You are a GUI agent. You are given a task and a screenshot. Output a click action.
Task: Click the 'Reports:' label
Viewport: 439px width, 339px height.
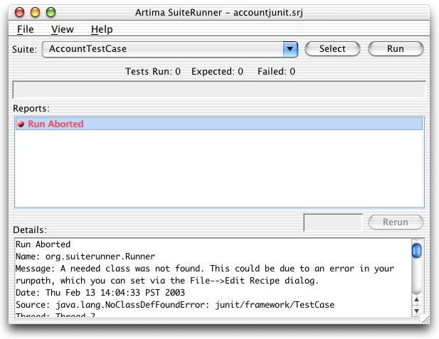click(x=31, y=109)
